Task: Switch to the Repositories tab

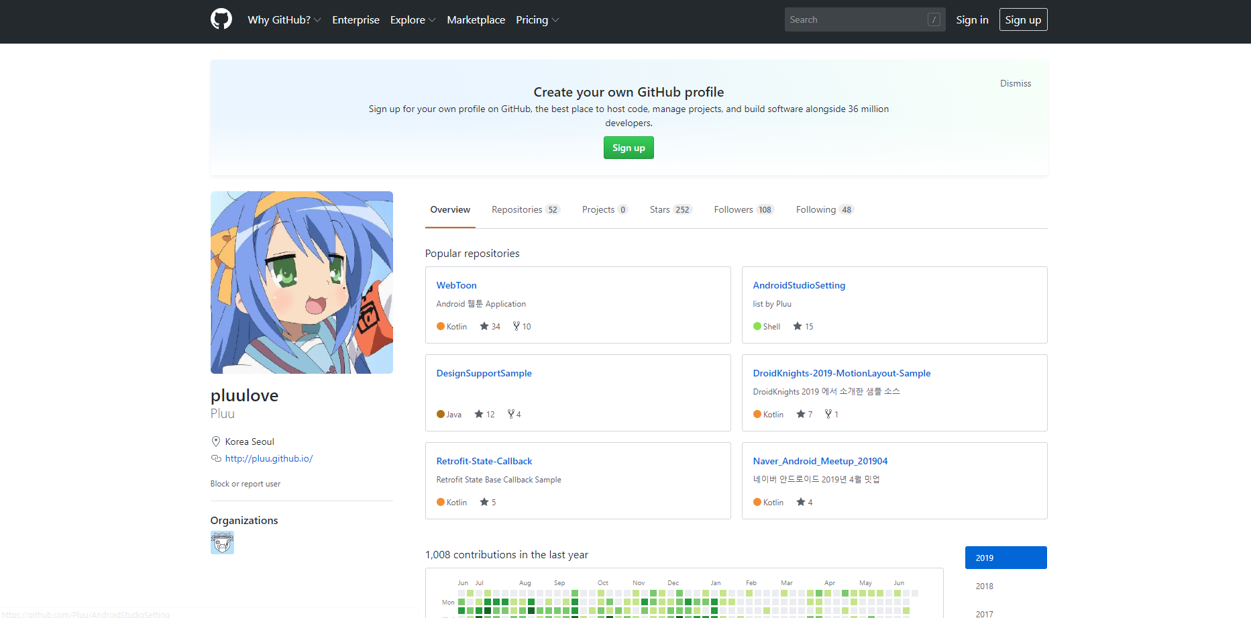Action: click(x=526, y=209)
